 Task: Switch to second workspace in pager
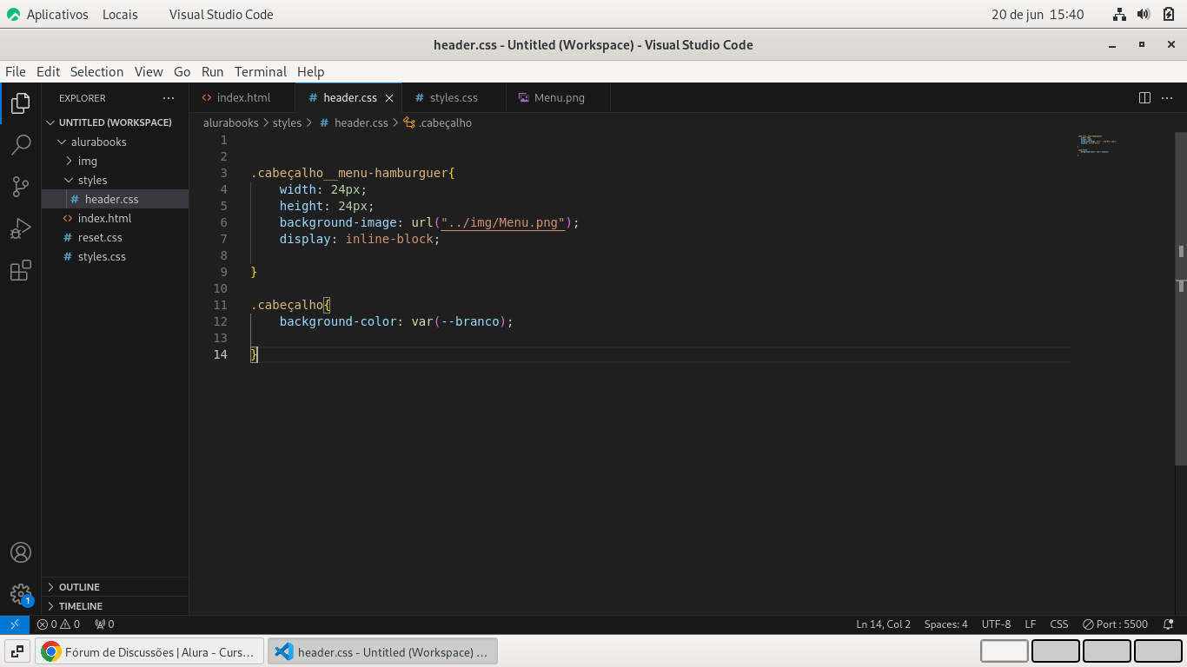click(1055, 651)
